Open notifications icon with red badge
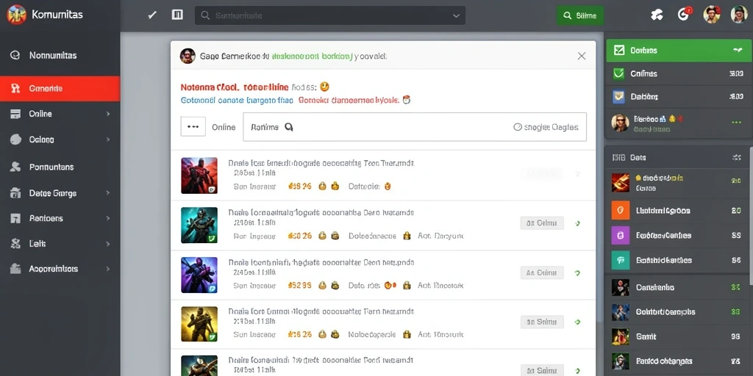This screenshot has height=376, width=753. (684, 15)
